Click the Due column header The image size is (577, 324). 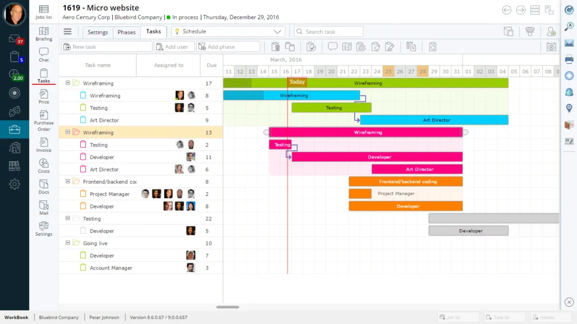coord(212,65)
